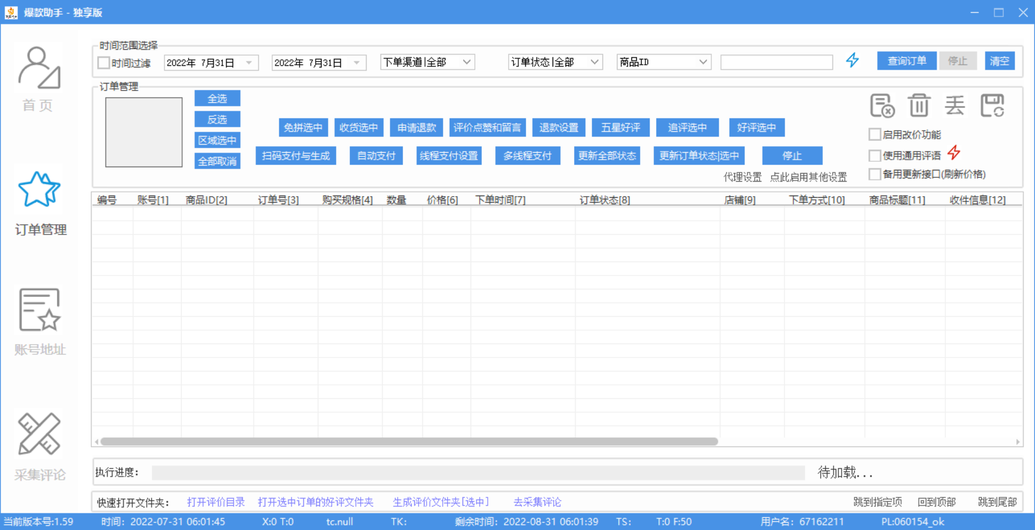Expand the 订单状态|全部 dropdown
This screenshot has width=1035, height=530.
click(555, 62)
